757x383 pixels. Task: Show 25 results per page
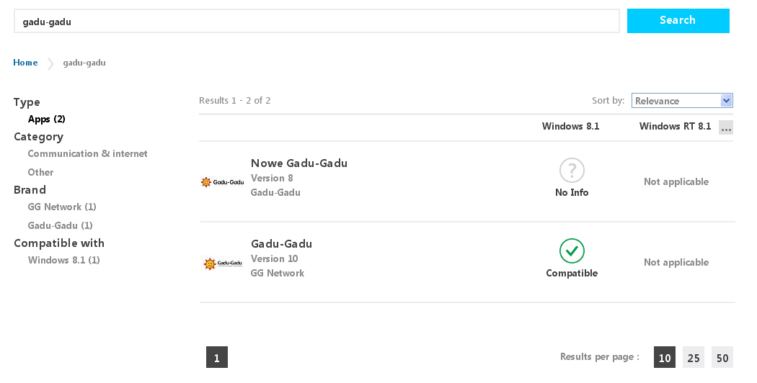pos(694,357)
